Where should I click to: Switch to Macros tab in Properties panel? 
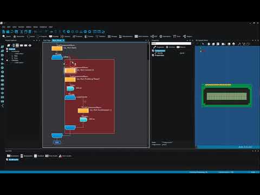click(181, 47)
